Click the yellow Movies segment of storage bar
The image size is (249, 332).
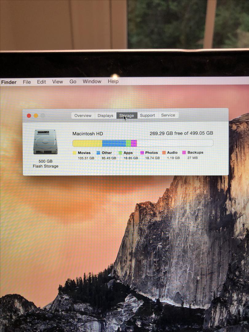87,143
